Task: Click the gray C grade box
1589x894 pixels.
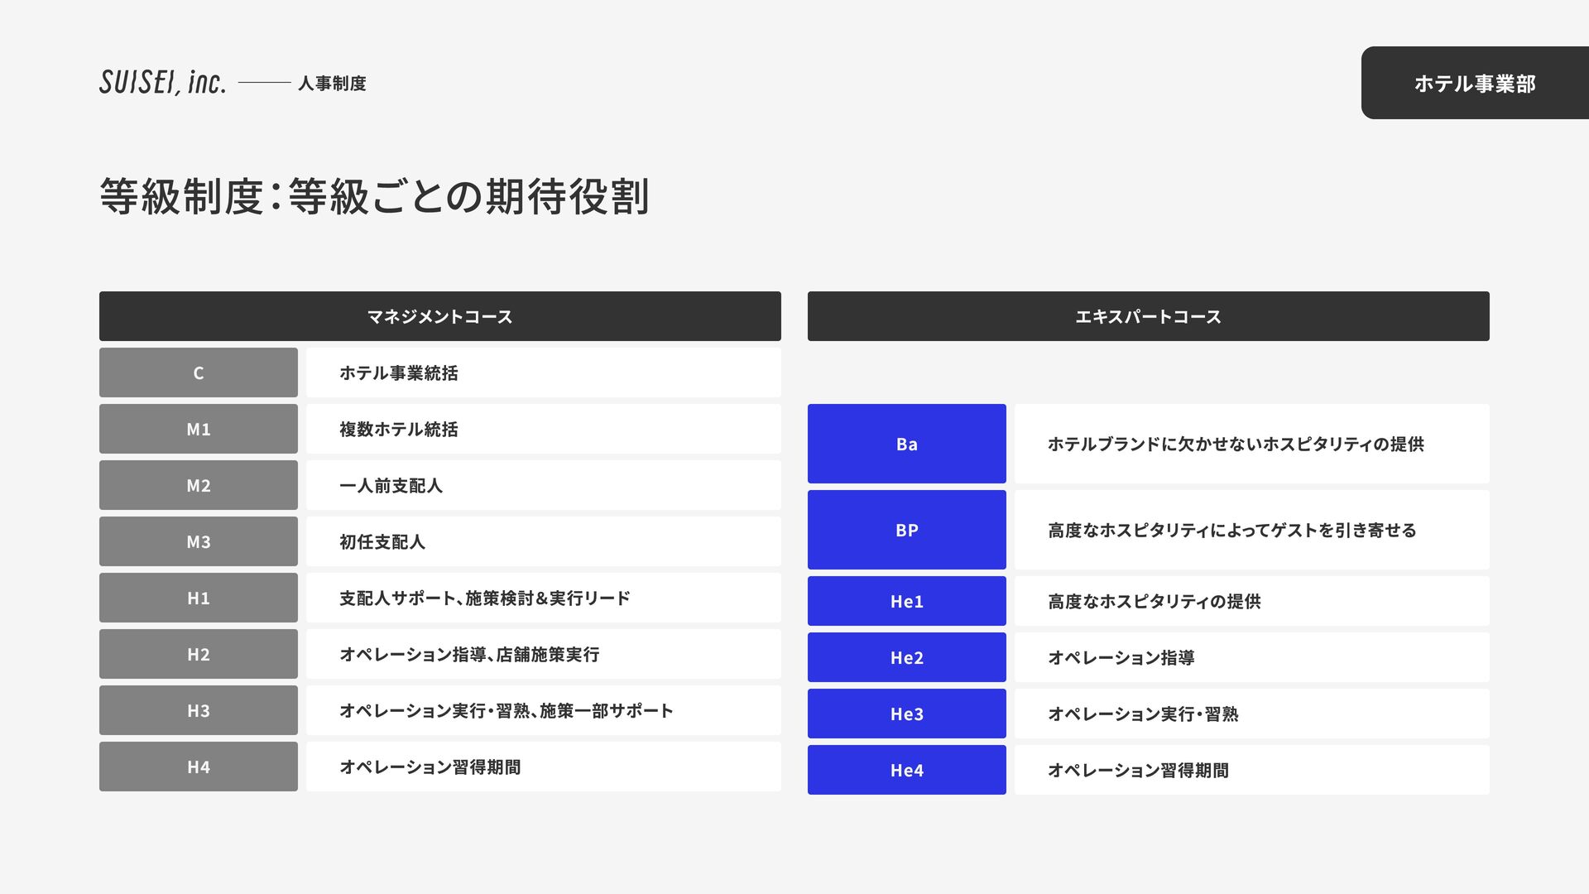Action: pos(199,372)
